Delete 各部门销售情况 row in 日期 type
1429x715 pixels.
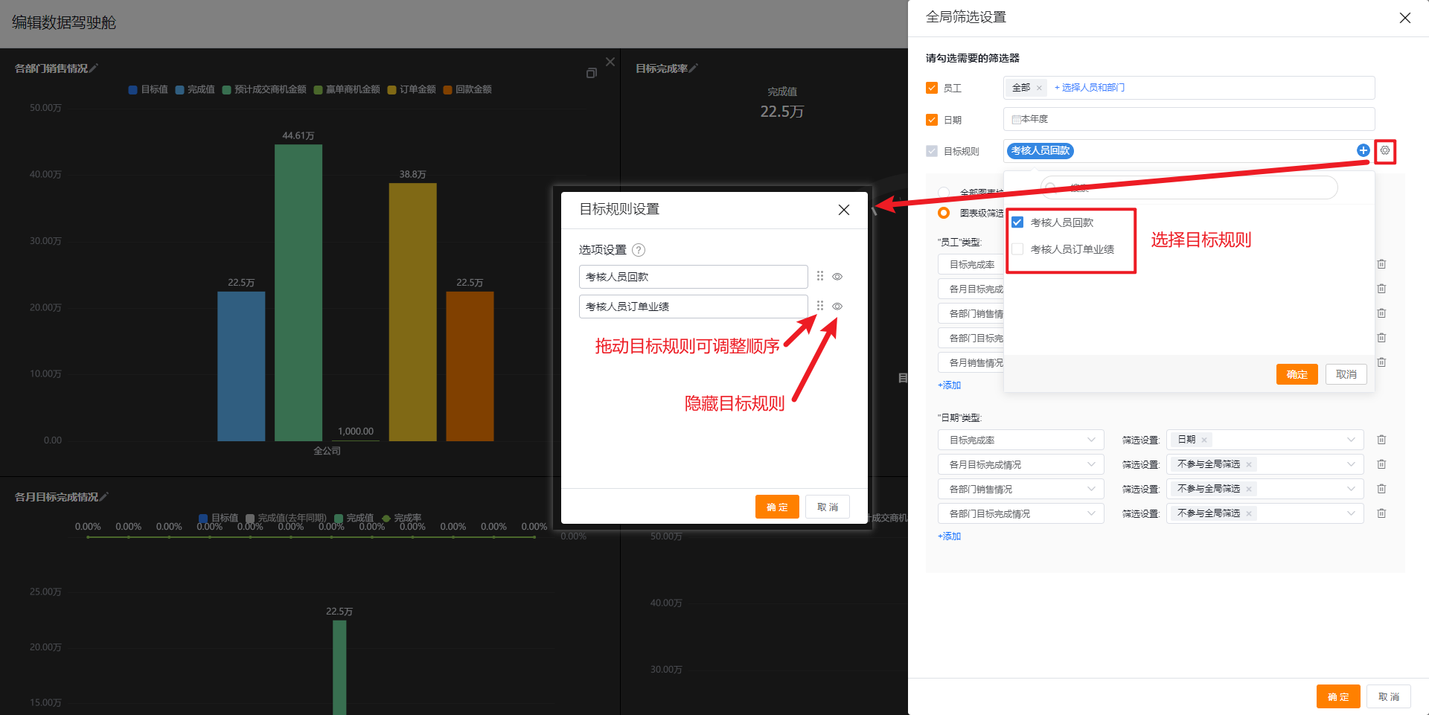click(1381, 489)
